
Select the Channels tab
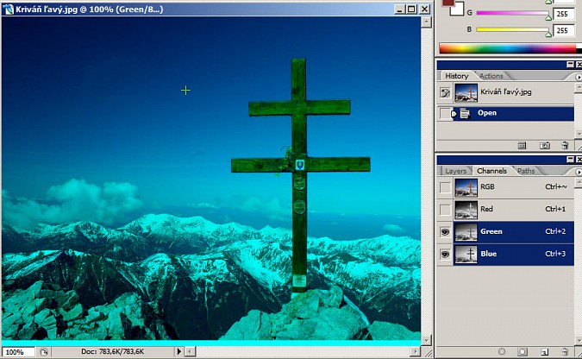pyautogui.click(x=491, y=171)
